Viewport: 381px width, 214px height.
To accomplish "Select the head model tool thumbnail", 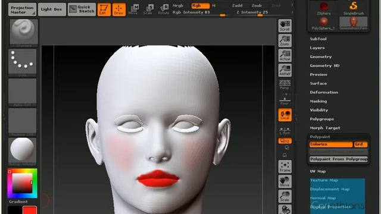I will point(353,23).
